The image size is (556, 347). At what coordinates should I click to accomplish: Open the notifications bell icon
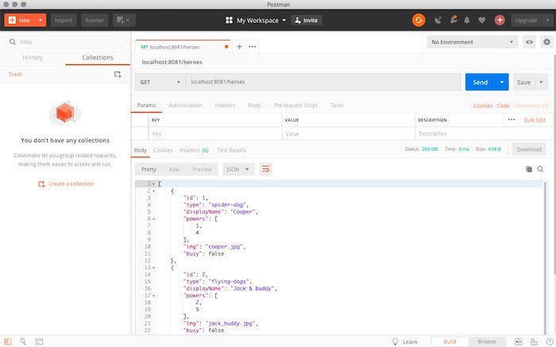(467, 20)
